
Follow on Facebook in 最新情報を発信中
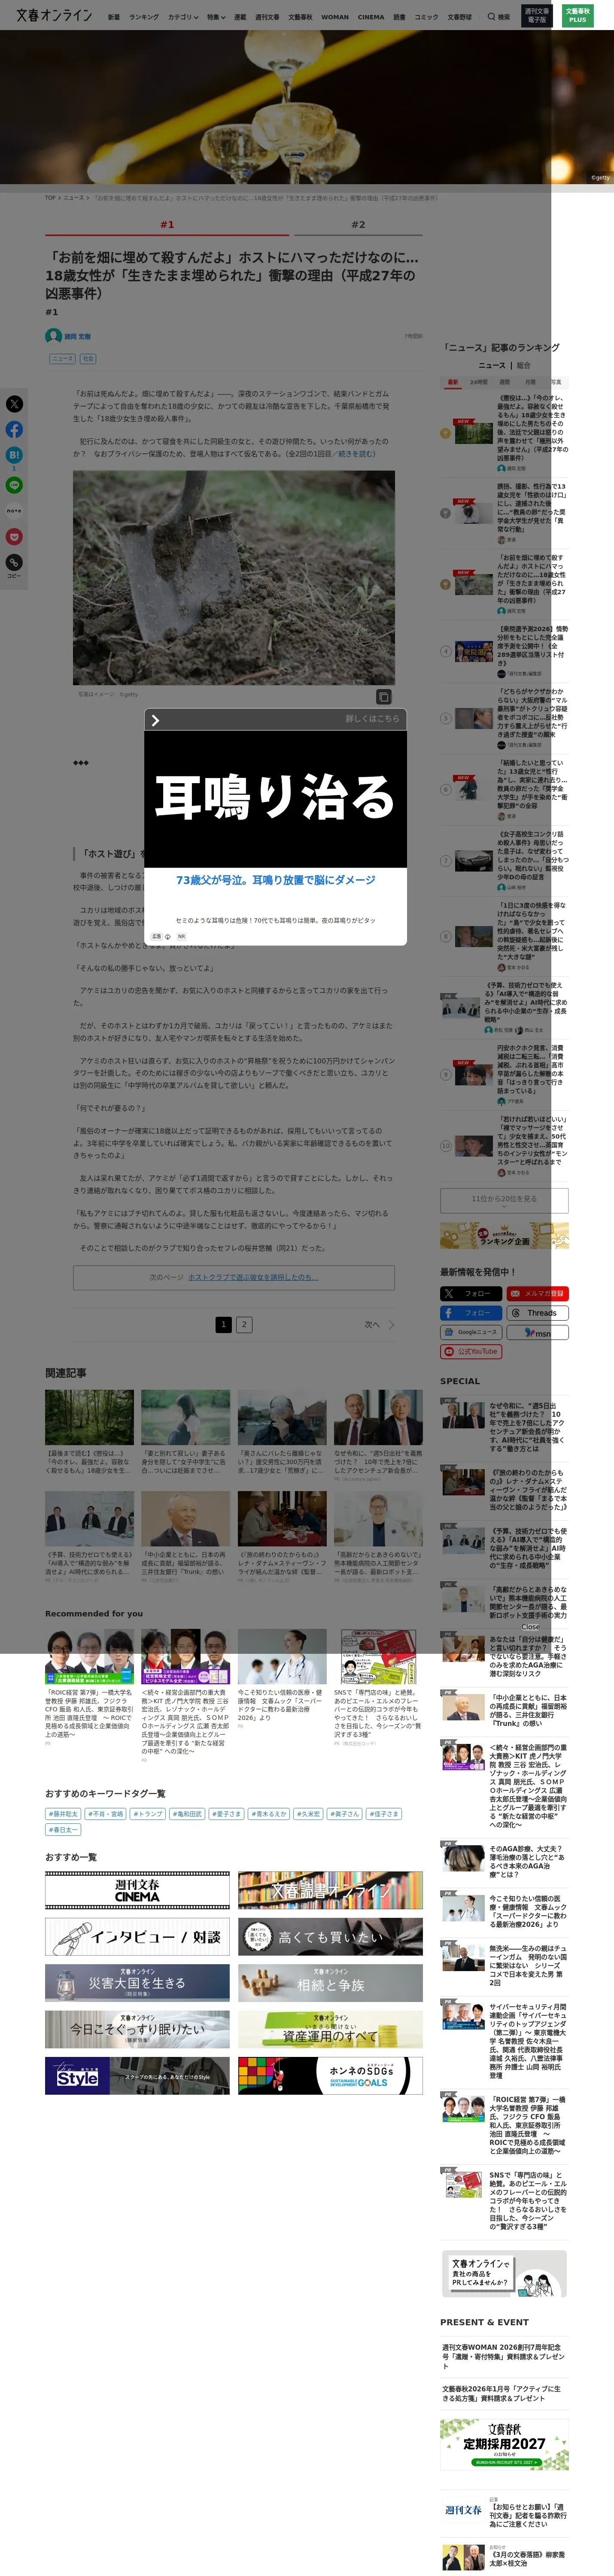(470, 1313)
